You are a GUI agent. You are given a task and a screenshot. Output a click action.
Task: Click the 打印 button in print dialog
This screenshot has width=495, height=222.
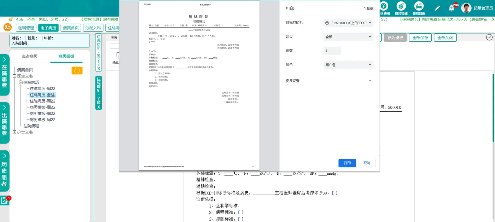347,163
